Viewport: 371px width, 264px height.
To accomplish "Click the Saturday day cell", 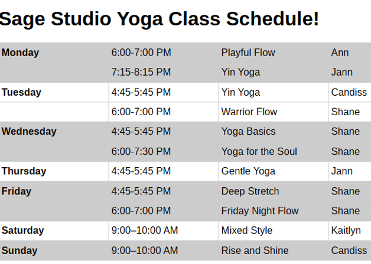I will tap(22, 230).
